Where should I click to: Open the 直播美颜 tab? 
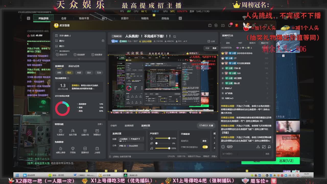coord(129,125)
